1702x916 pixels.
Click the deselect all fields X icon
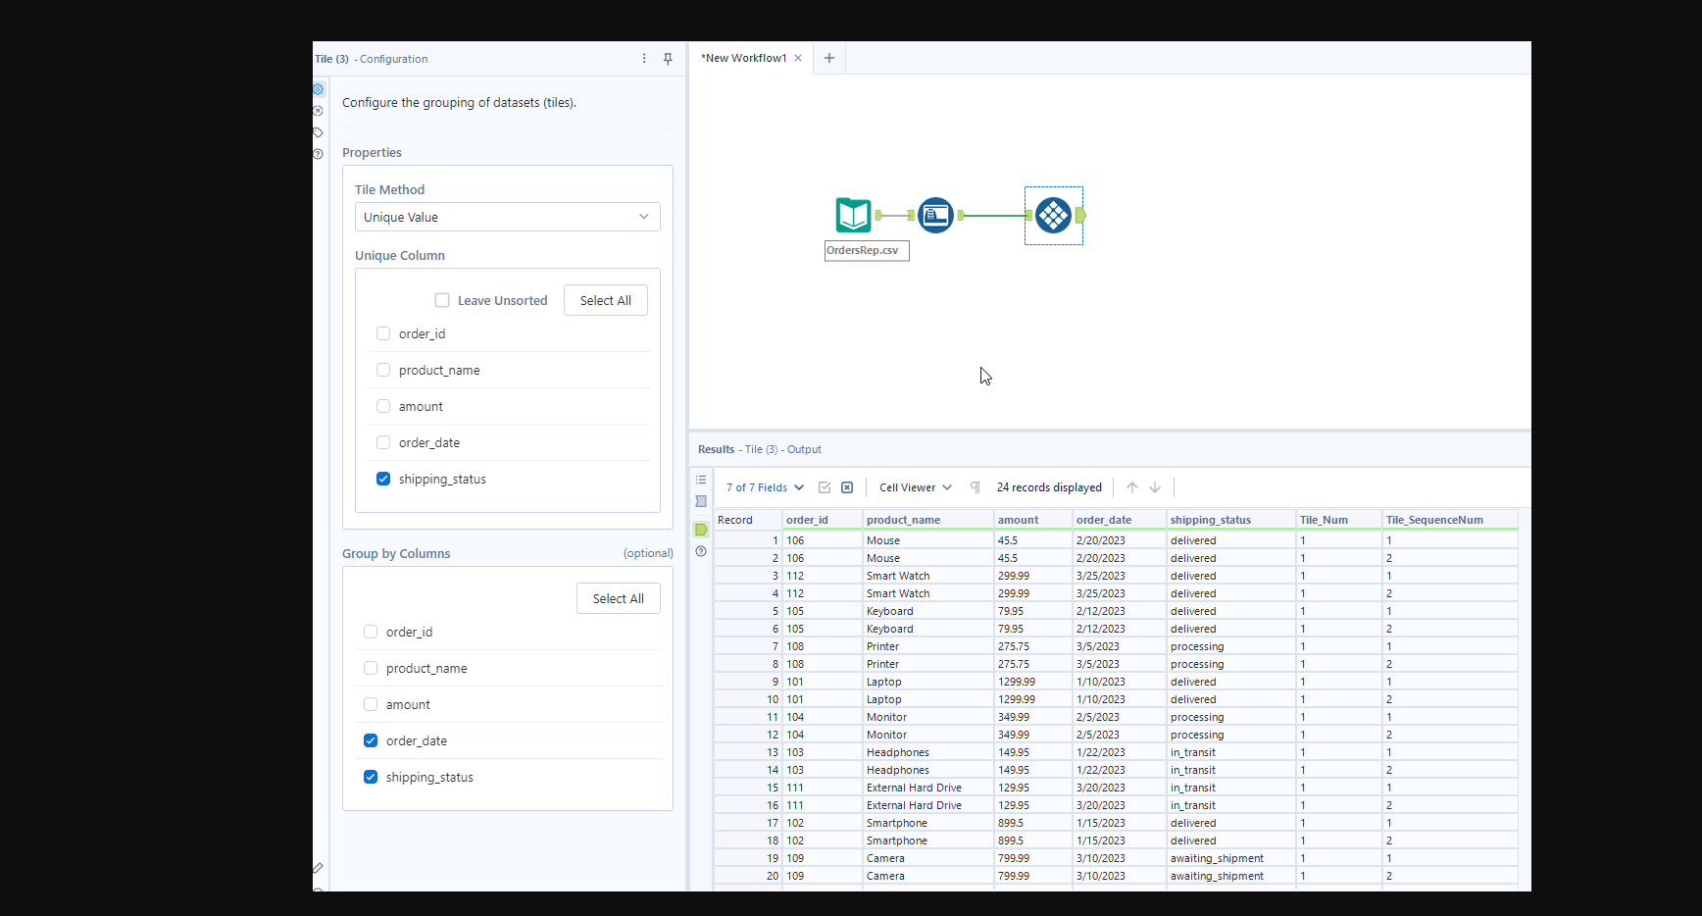click(847, 487)
